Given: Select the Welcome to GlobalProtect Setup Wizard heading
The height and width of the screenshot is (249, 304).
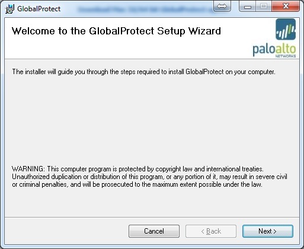Looking at the screenshot, I should (116, 31).
